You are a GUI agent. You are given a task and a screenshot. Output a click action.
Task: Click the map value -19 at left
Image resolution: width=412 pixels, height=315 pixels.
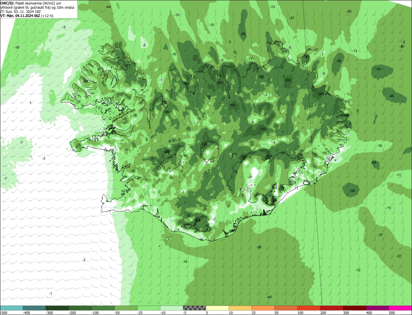click(17, 47)
